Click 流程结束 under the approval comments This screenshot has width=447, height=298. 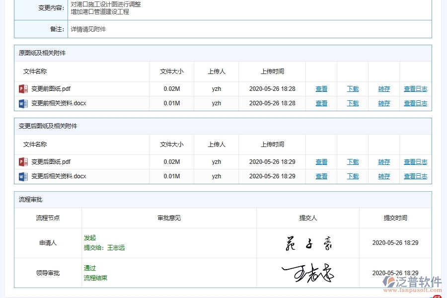coord(96,278)
